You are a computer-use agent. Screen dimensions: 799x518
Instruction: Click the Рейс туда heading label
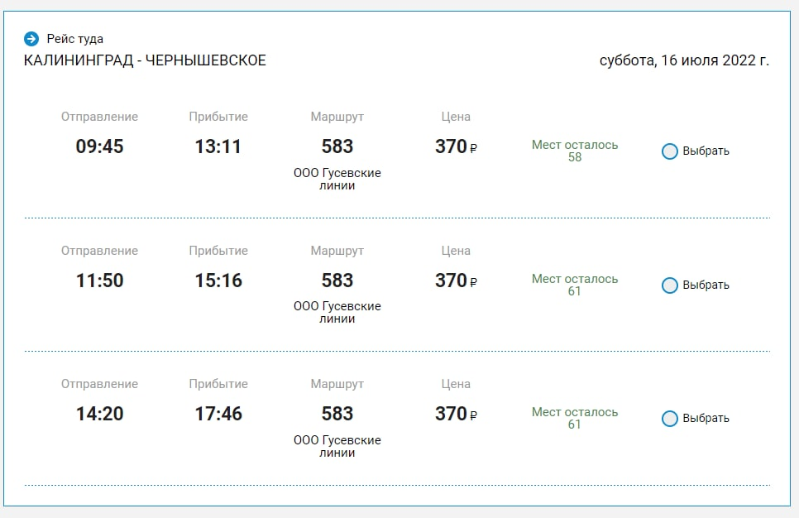74,39
